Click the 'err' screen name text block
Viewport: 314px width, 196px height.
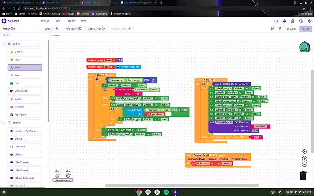(x=257, y=137)
